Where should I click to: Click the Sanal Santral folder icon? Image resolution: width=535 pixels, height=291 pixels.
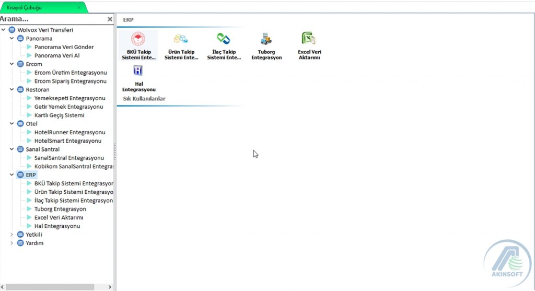pos(20,149)
